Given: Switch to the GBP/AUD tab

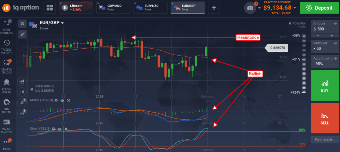Looking at the screenshot, I should coord(114,8).
